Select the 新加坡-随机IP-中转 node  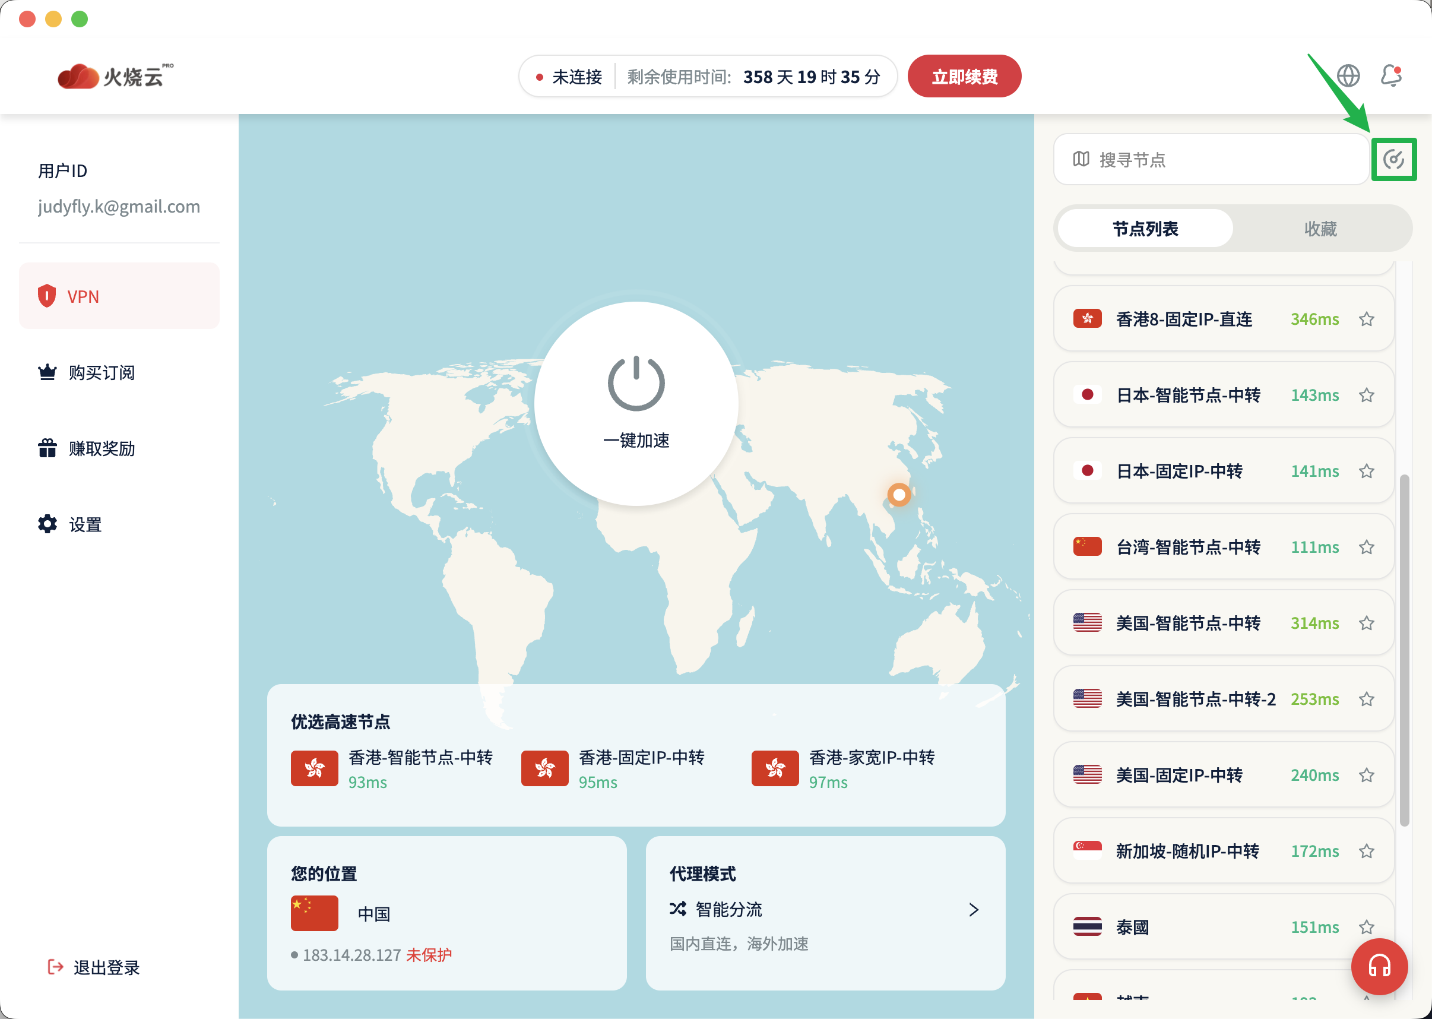click(x=1223, y=851)
